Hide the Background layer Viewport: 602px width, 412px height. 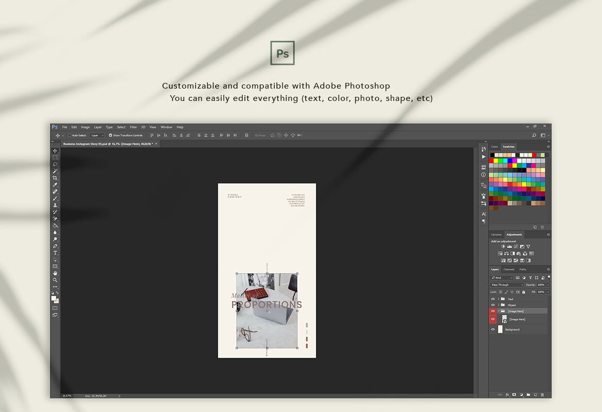493,330
